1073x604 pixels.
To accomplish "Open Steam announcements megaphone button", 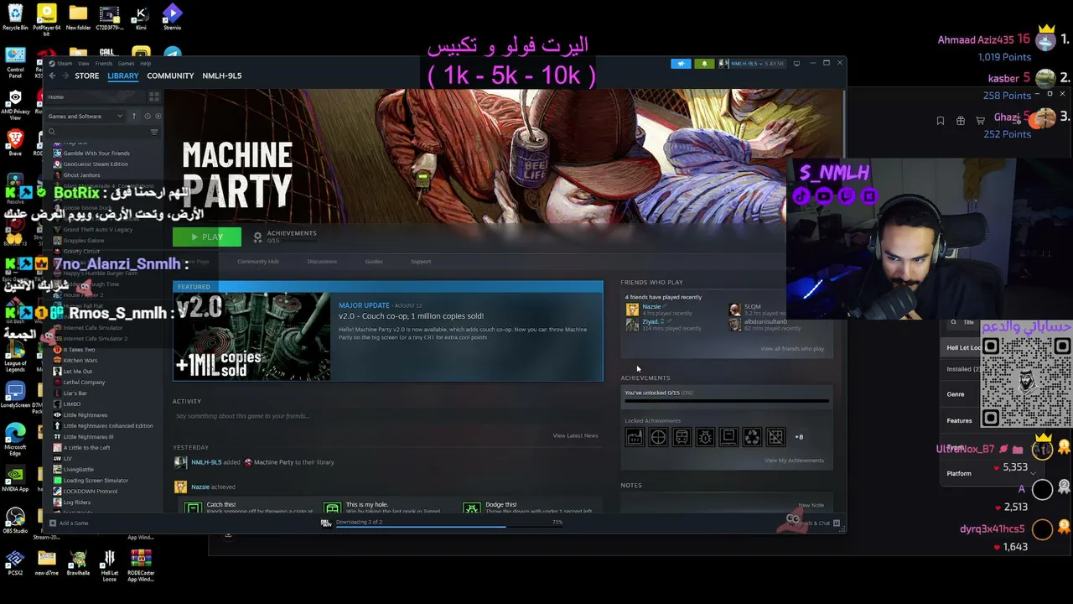I will click(682, 64).
